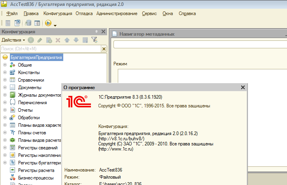Open the Файл menu
The image size is (287, 185).
(x=12, y=13)
